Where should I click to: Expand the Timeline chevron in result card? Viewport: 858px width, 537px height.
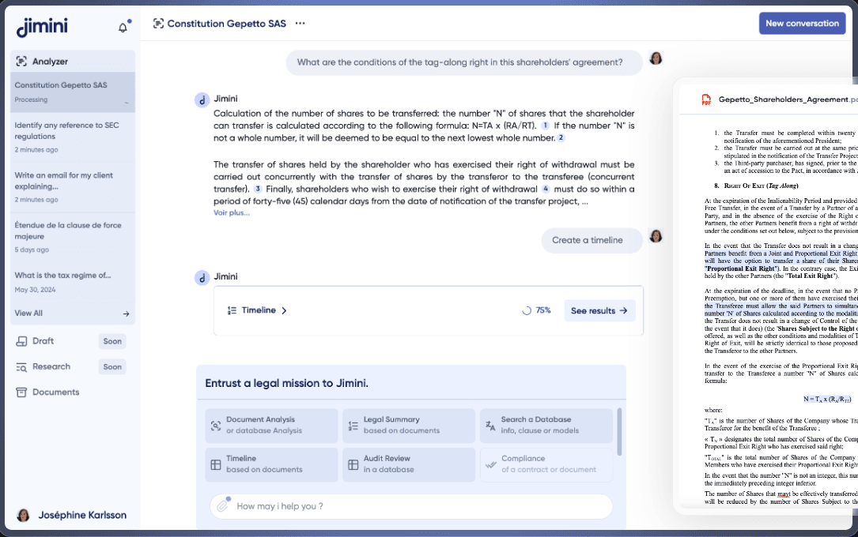coord(284,310)
